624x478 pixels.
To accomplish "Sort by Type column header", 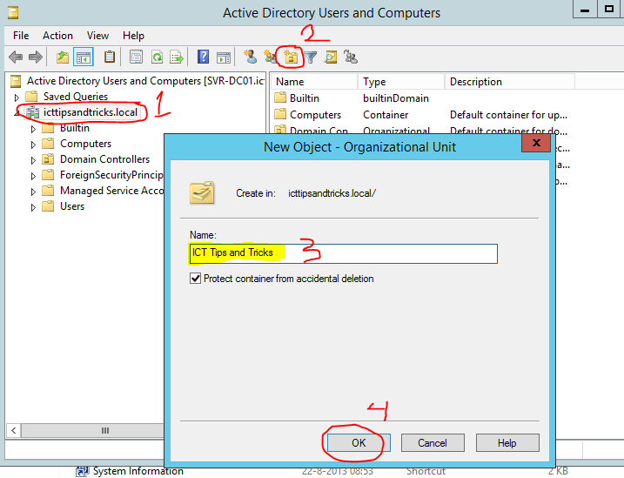I will 400,82.
